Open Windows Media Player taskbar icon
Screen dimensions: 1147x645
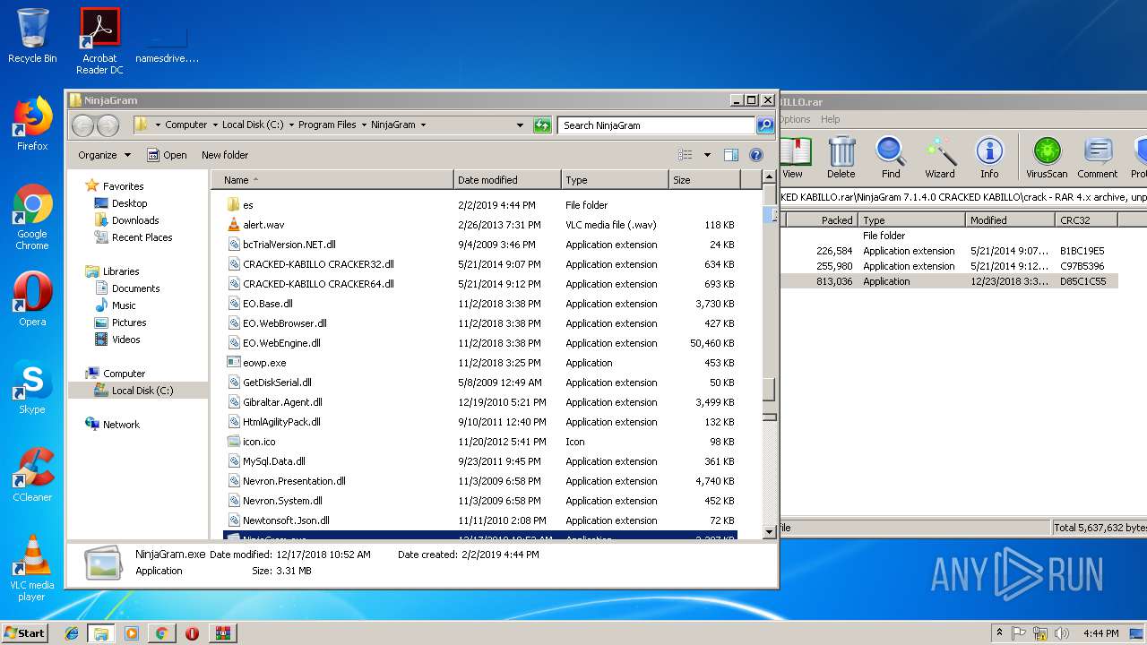132,633
